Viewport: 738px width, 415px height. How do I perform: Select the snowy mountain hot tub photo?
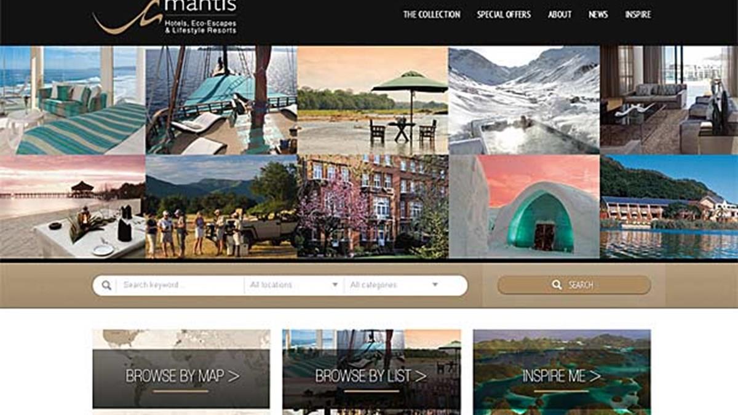(524, 100)
